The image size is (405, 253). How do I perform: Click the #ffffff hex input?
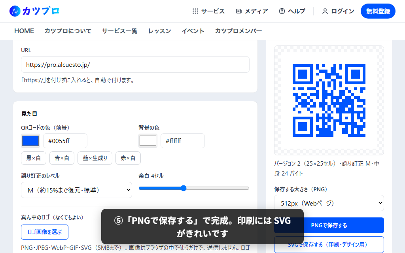point(183,141)
